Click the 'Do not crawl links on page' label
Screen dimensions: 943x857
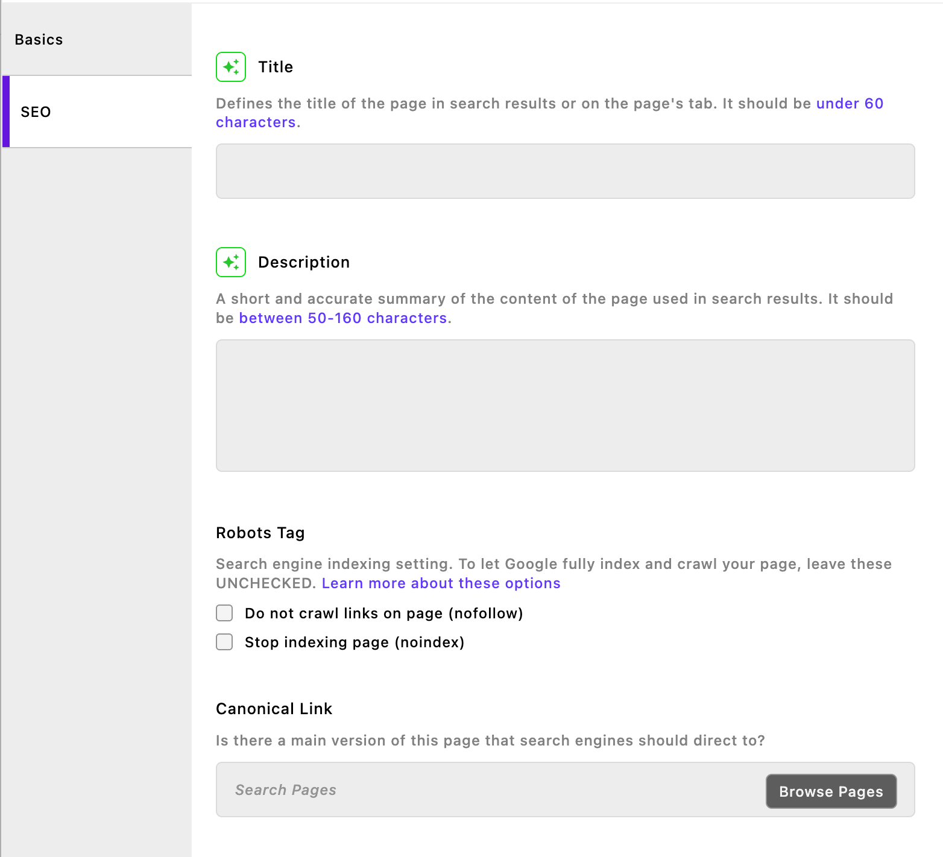(383, 614)
